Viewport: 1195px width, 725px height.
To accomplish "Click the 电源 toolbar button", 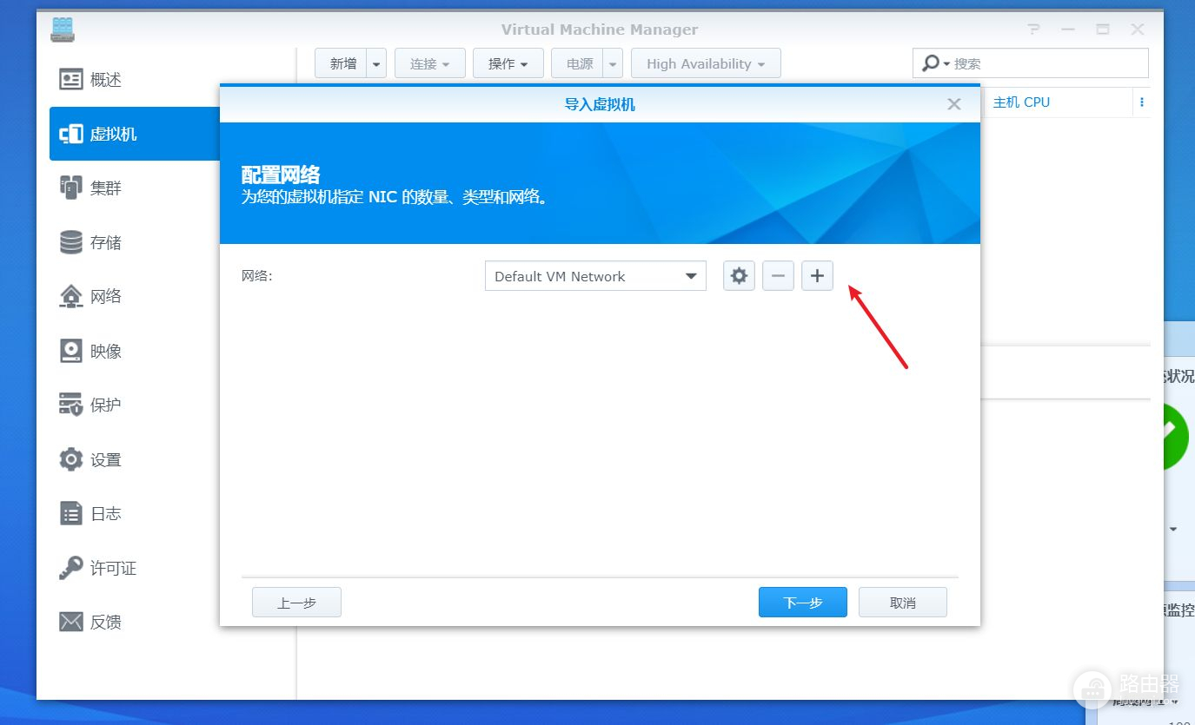I will coord(577,63).
